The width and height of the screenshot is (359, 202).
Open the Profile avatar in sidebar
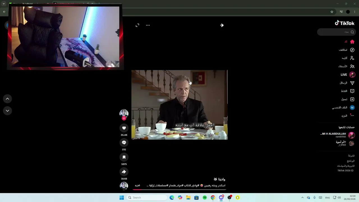pyautogui.click(x=352, y=107)
